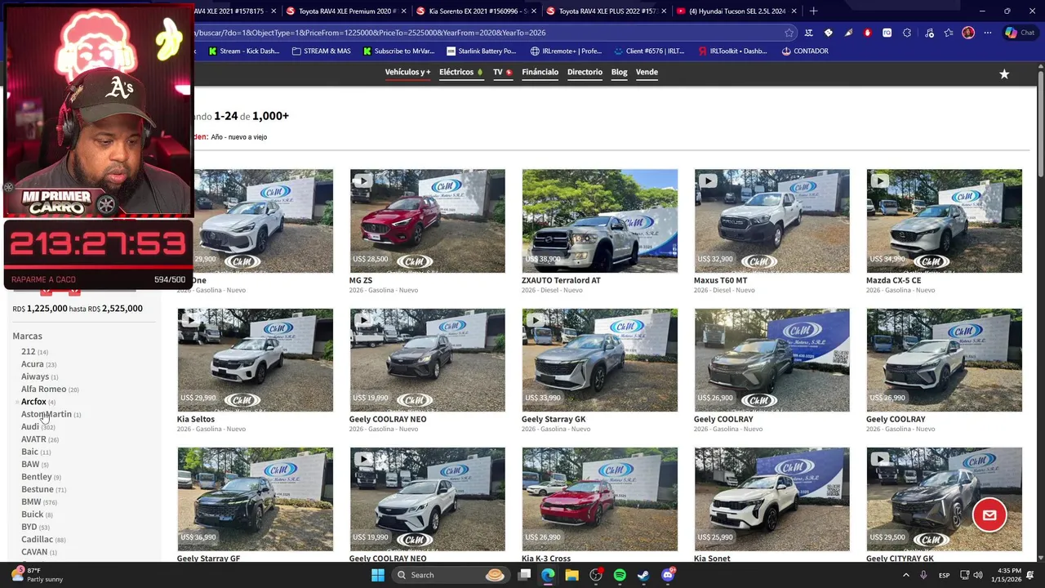Click the Windows taskbar Search box
1045x588 pixels.
449,575
